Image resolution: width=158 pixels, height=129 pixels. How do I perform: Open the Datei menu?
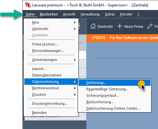click(x=30, y=14)
